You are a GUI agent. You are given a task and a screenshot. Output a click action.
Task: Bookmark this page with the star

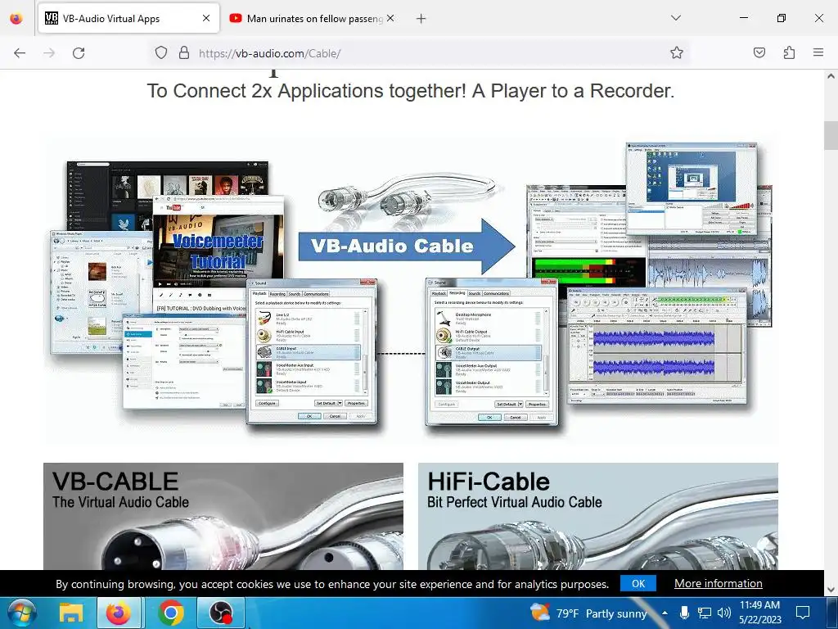(677, 52)
